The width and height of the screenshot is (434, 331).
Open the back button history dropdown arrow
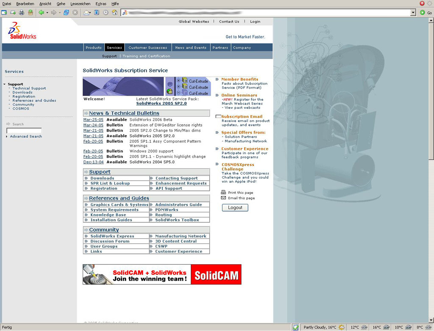47,13
